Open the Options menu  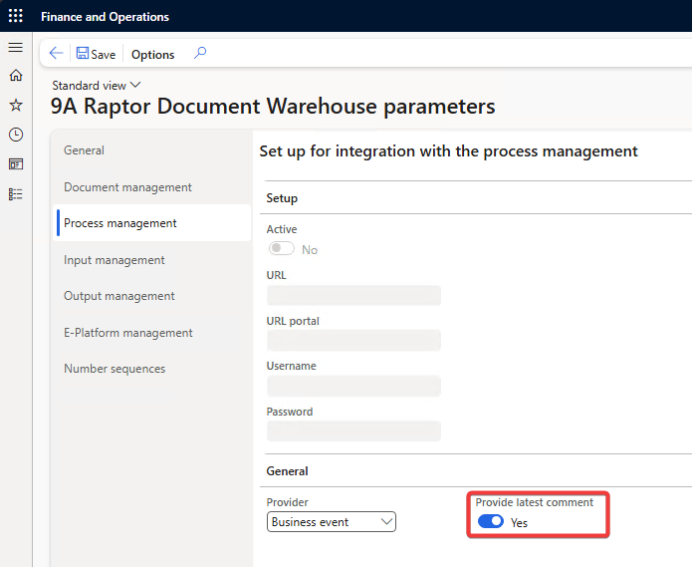pos(152,55)
